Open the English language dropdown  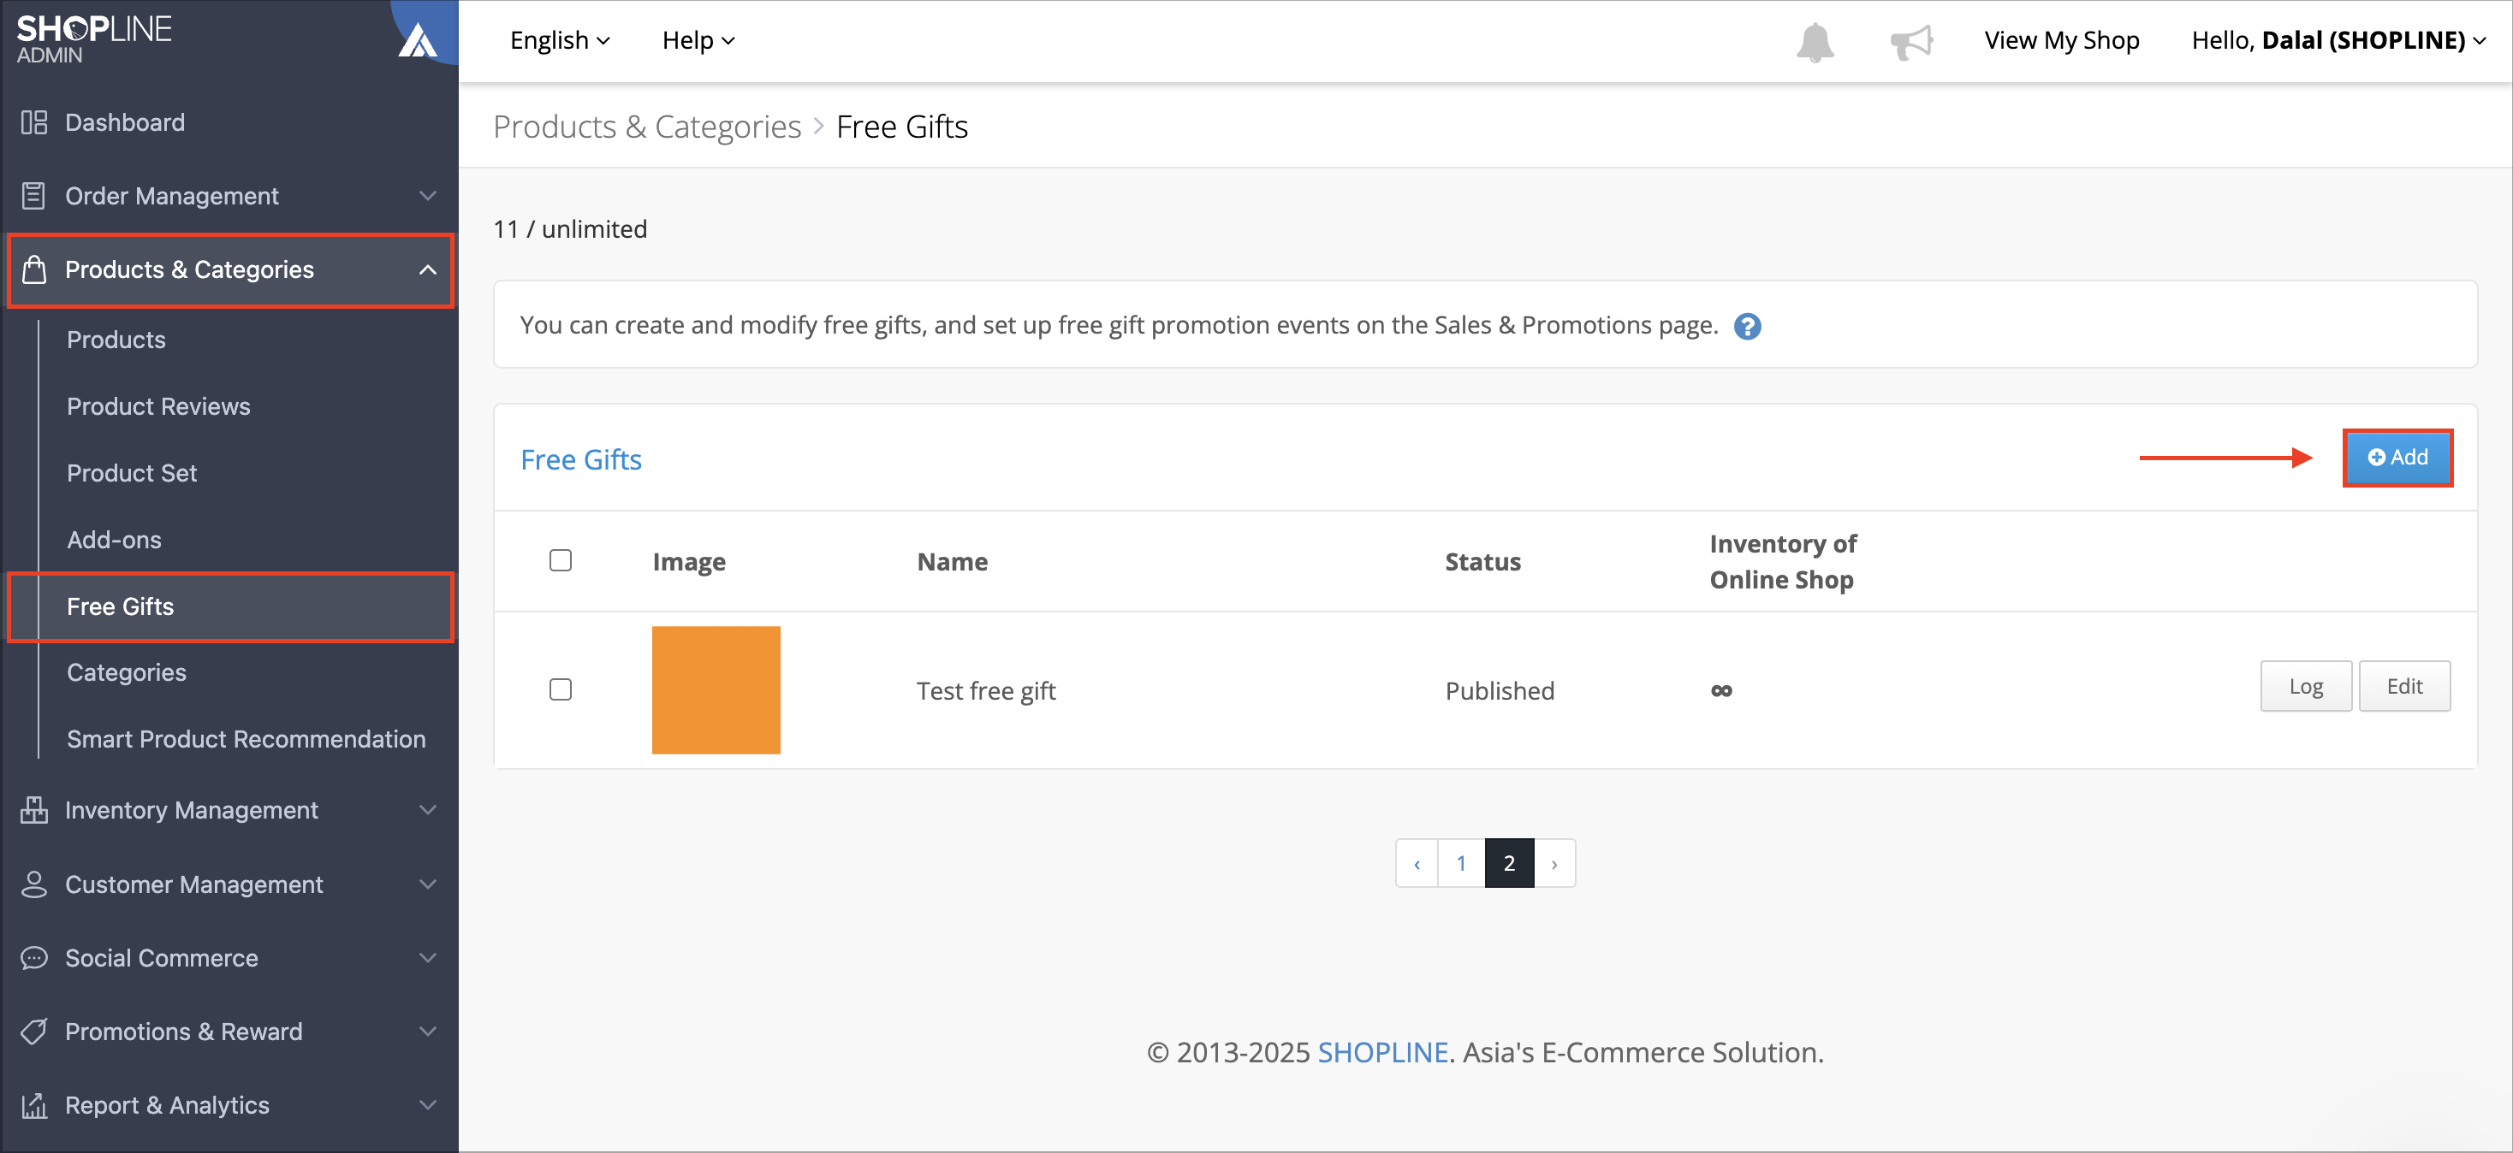[560, 41]
